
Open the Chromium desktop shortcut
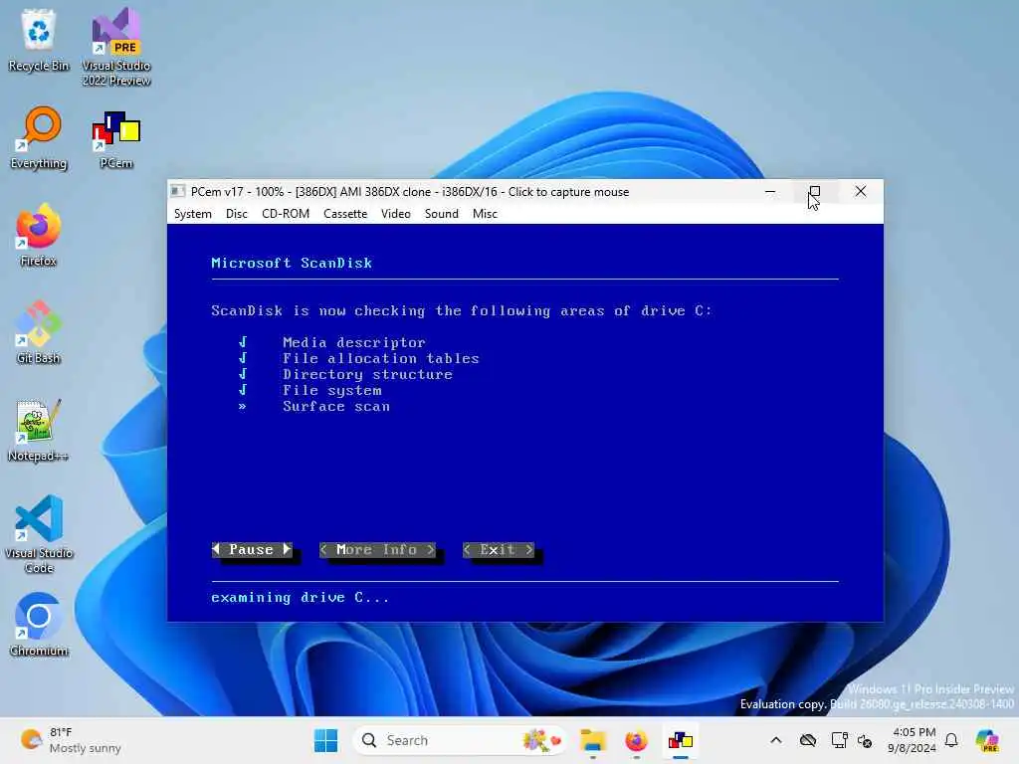point(39,625)
